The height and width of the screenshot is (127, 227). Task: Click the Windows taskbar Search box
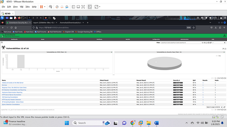click(91, 123)
